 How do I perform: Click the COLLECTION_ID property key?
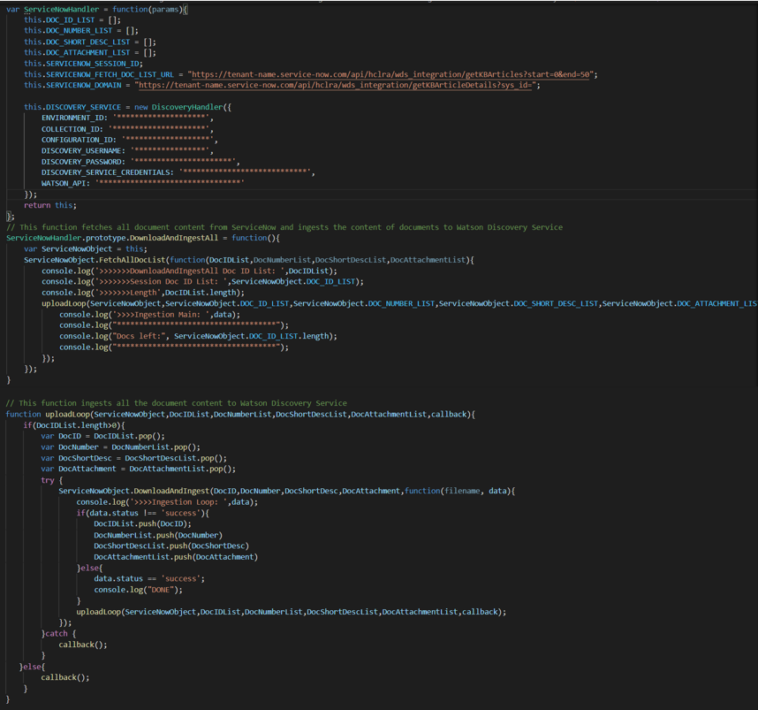pos(72,128)
